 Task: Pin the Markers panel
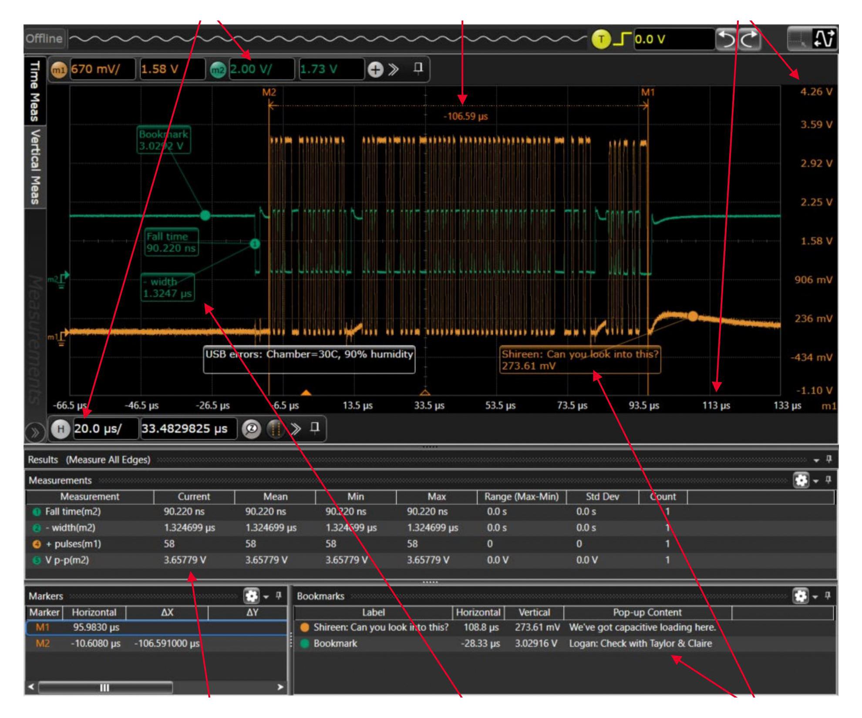point(279,596)
